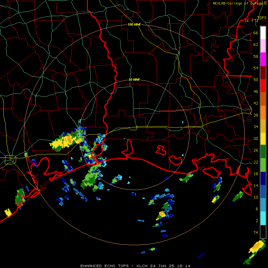Click legend value 6

pyautogui.click(x=257, y=209)
